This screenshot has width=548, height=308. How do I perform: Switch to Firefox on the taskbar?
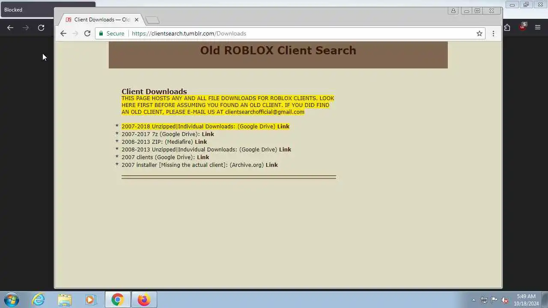click(x=144, y=299)
